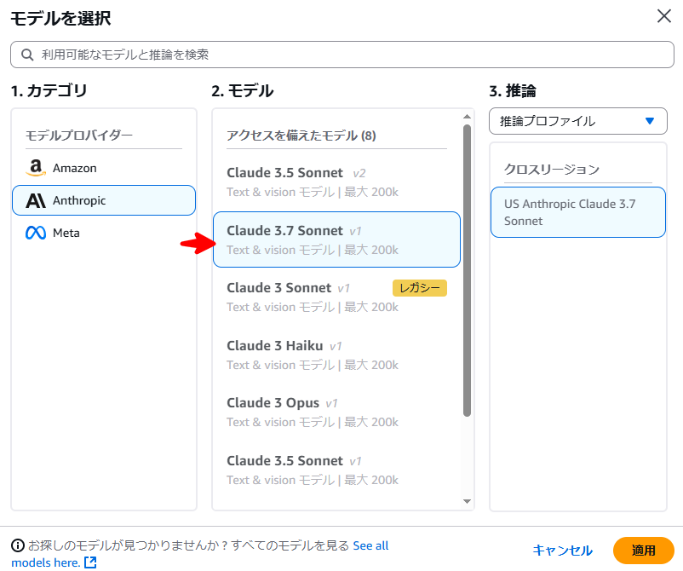Click the model list scrollbar thumb

pos(467,271)
